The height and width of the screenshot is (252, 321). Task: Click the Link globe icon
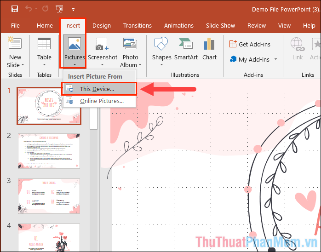pos(298,44)
